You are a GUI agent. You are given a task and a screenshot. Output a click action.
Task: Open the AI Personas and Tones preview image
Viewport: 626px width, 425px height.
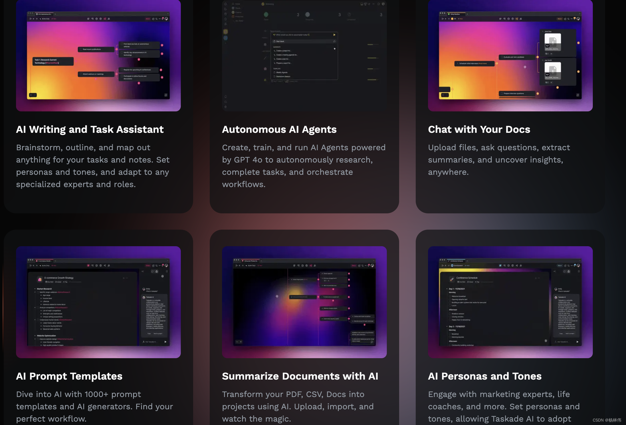[x=510, y=302]
